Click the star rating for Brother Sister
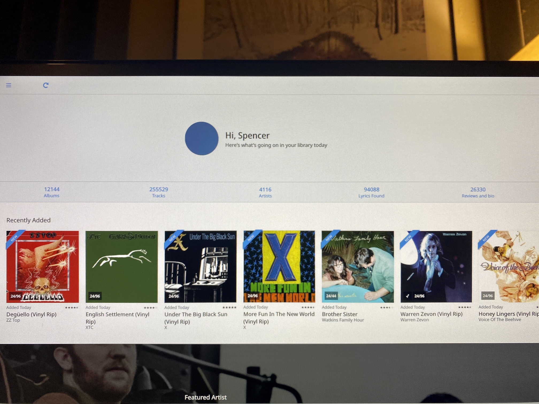Viewport: 539px width, 404px height. click(x=387, y=308)
